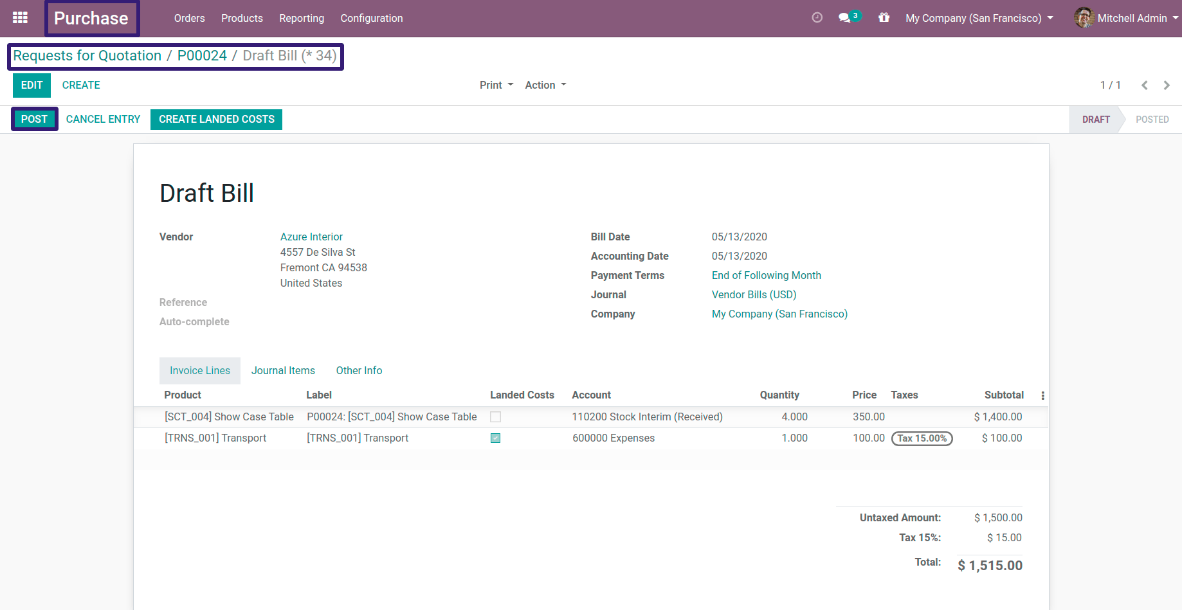The width and height of the screenshot is (1182, 610).
Task: Open the apps grid menu icon
Action: [20, 18]
